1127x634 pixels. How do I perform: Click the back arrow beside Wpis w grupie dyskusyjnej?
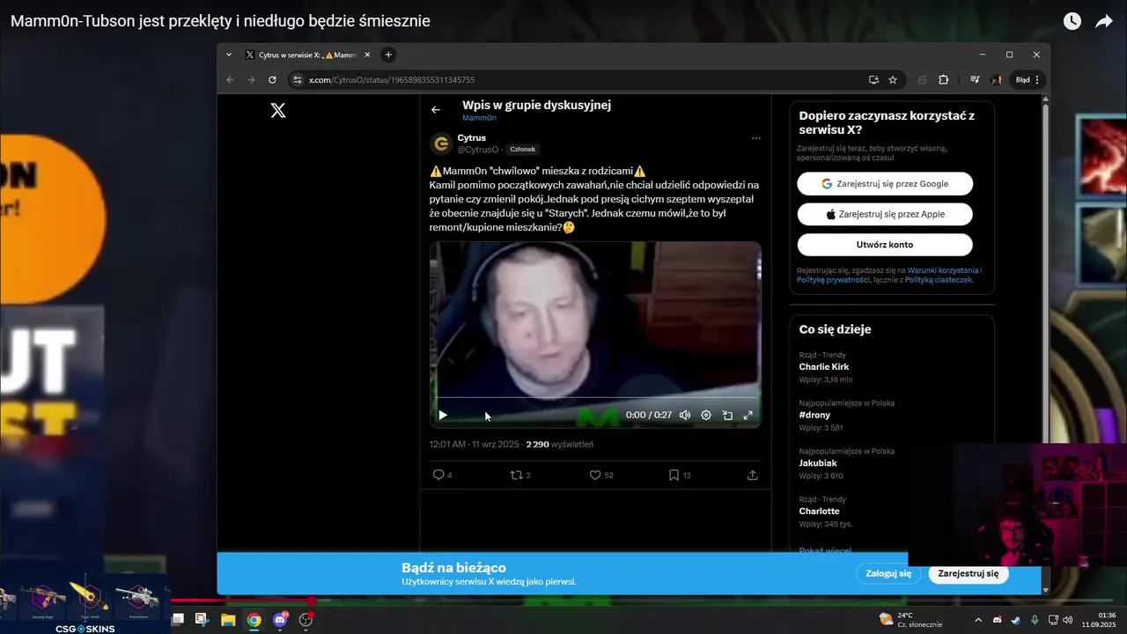coord(435,110)
